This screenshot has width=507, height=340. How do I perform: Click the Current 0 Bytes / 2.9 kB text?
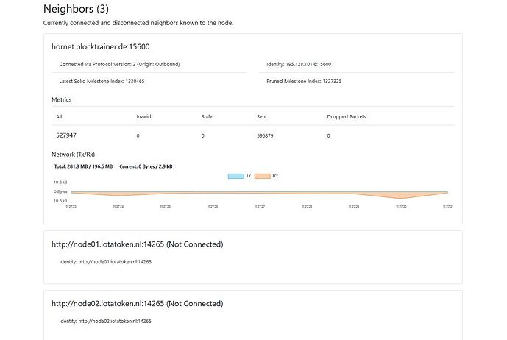[x=146, y=166]
